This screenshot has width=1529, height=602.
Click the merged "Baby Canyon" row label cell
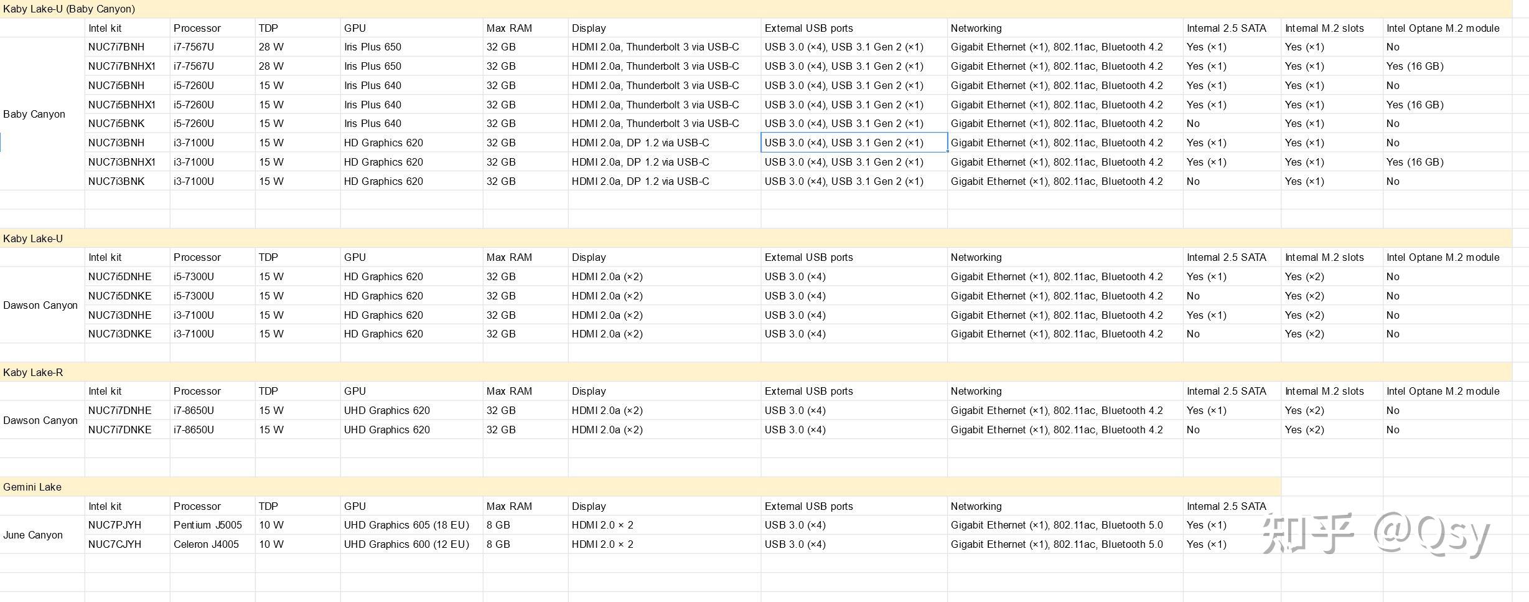pos(34,114)
